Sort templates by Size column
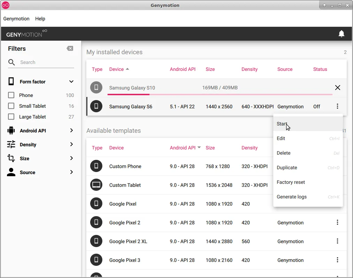 click(x=210, y=148)
